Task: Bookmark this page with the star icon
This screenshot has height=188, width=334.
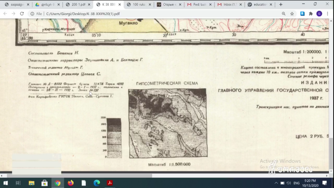Action: click(x=292, y=14)
